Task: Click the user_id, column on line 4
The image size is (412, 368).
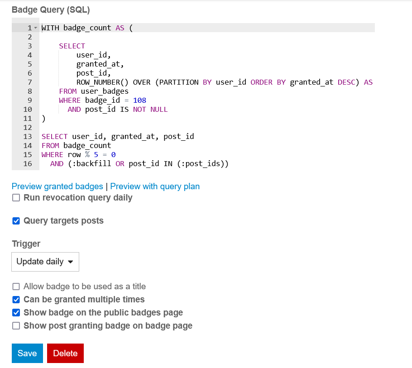Action: (x=94, y=55)
